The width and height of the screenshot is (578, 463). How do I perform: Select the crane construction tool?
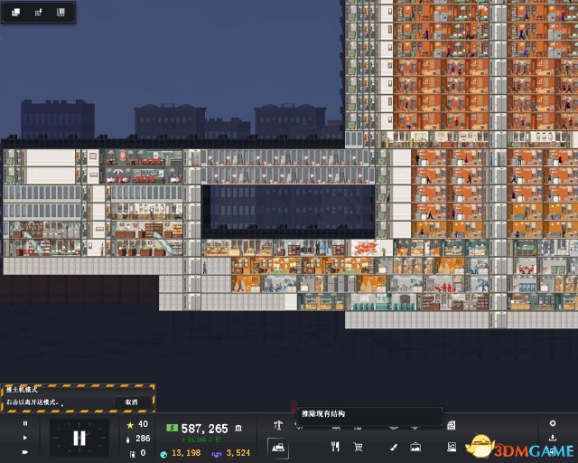[x=278, y=425]
